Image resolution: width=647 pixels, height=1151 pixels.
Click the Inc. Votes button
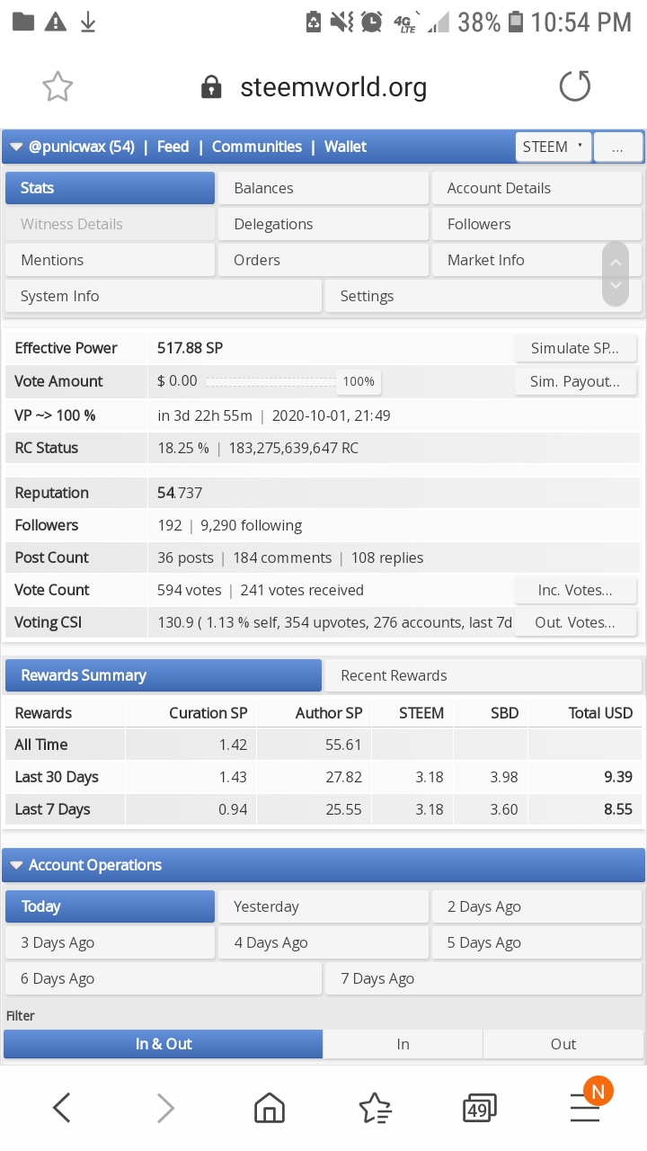coord(575,590)
